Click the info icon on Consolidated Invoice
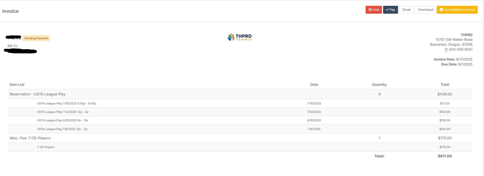The width and height of the screenshot is (484, 176). (x=441, y=10)
